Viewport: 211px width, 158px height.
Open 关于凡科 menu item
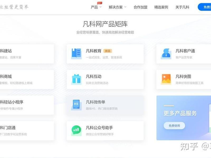point(182,7)
